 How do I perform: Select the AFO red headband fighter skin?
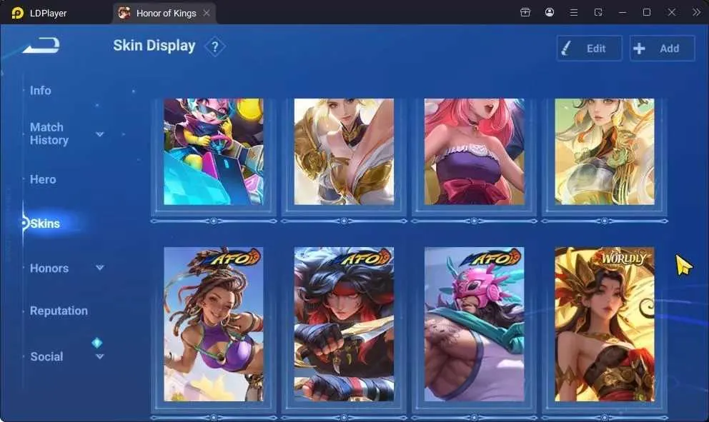click(x=344, y=324)
